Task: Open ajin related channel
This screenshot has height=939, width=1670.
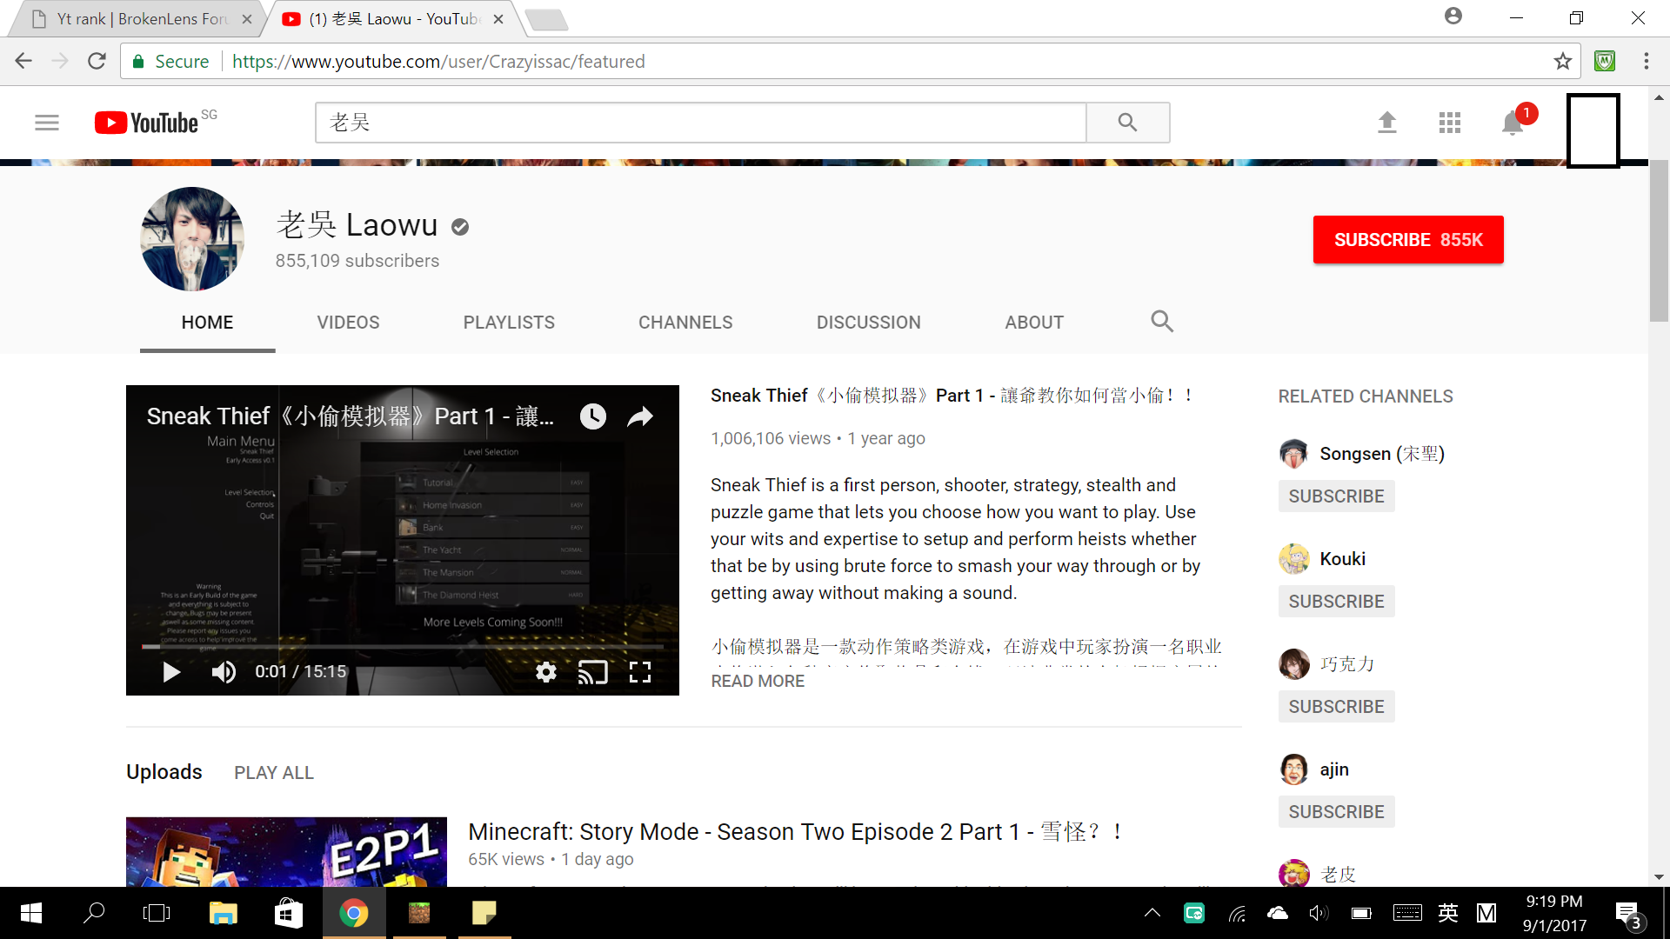Action: [x=1334, y=769]
